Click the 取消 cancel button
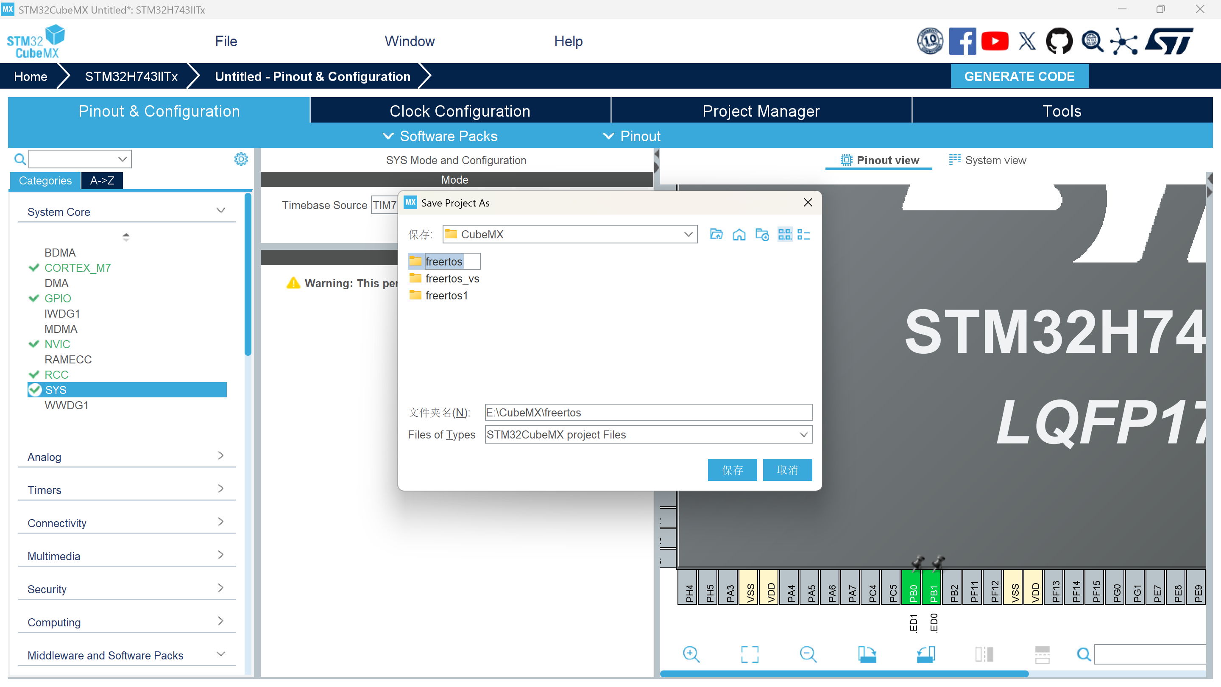 coord(787,469)
